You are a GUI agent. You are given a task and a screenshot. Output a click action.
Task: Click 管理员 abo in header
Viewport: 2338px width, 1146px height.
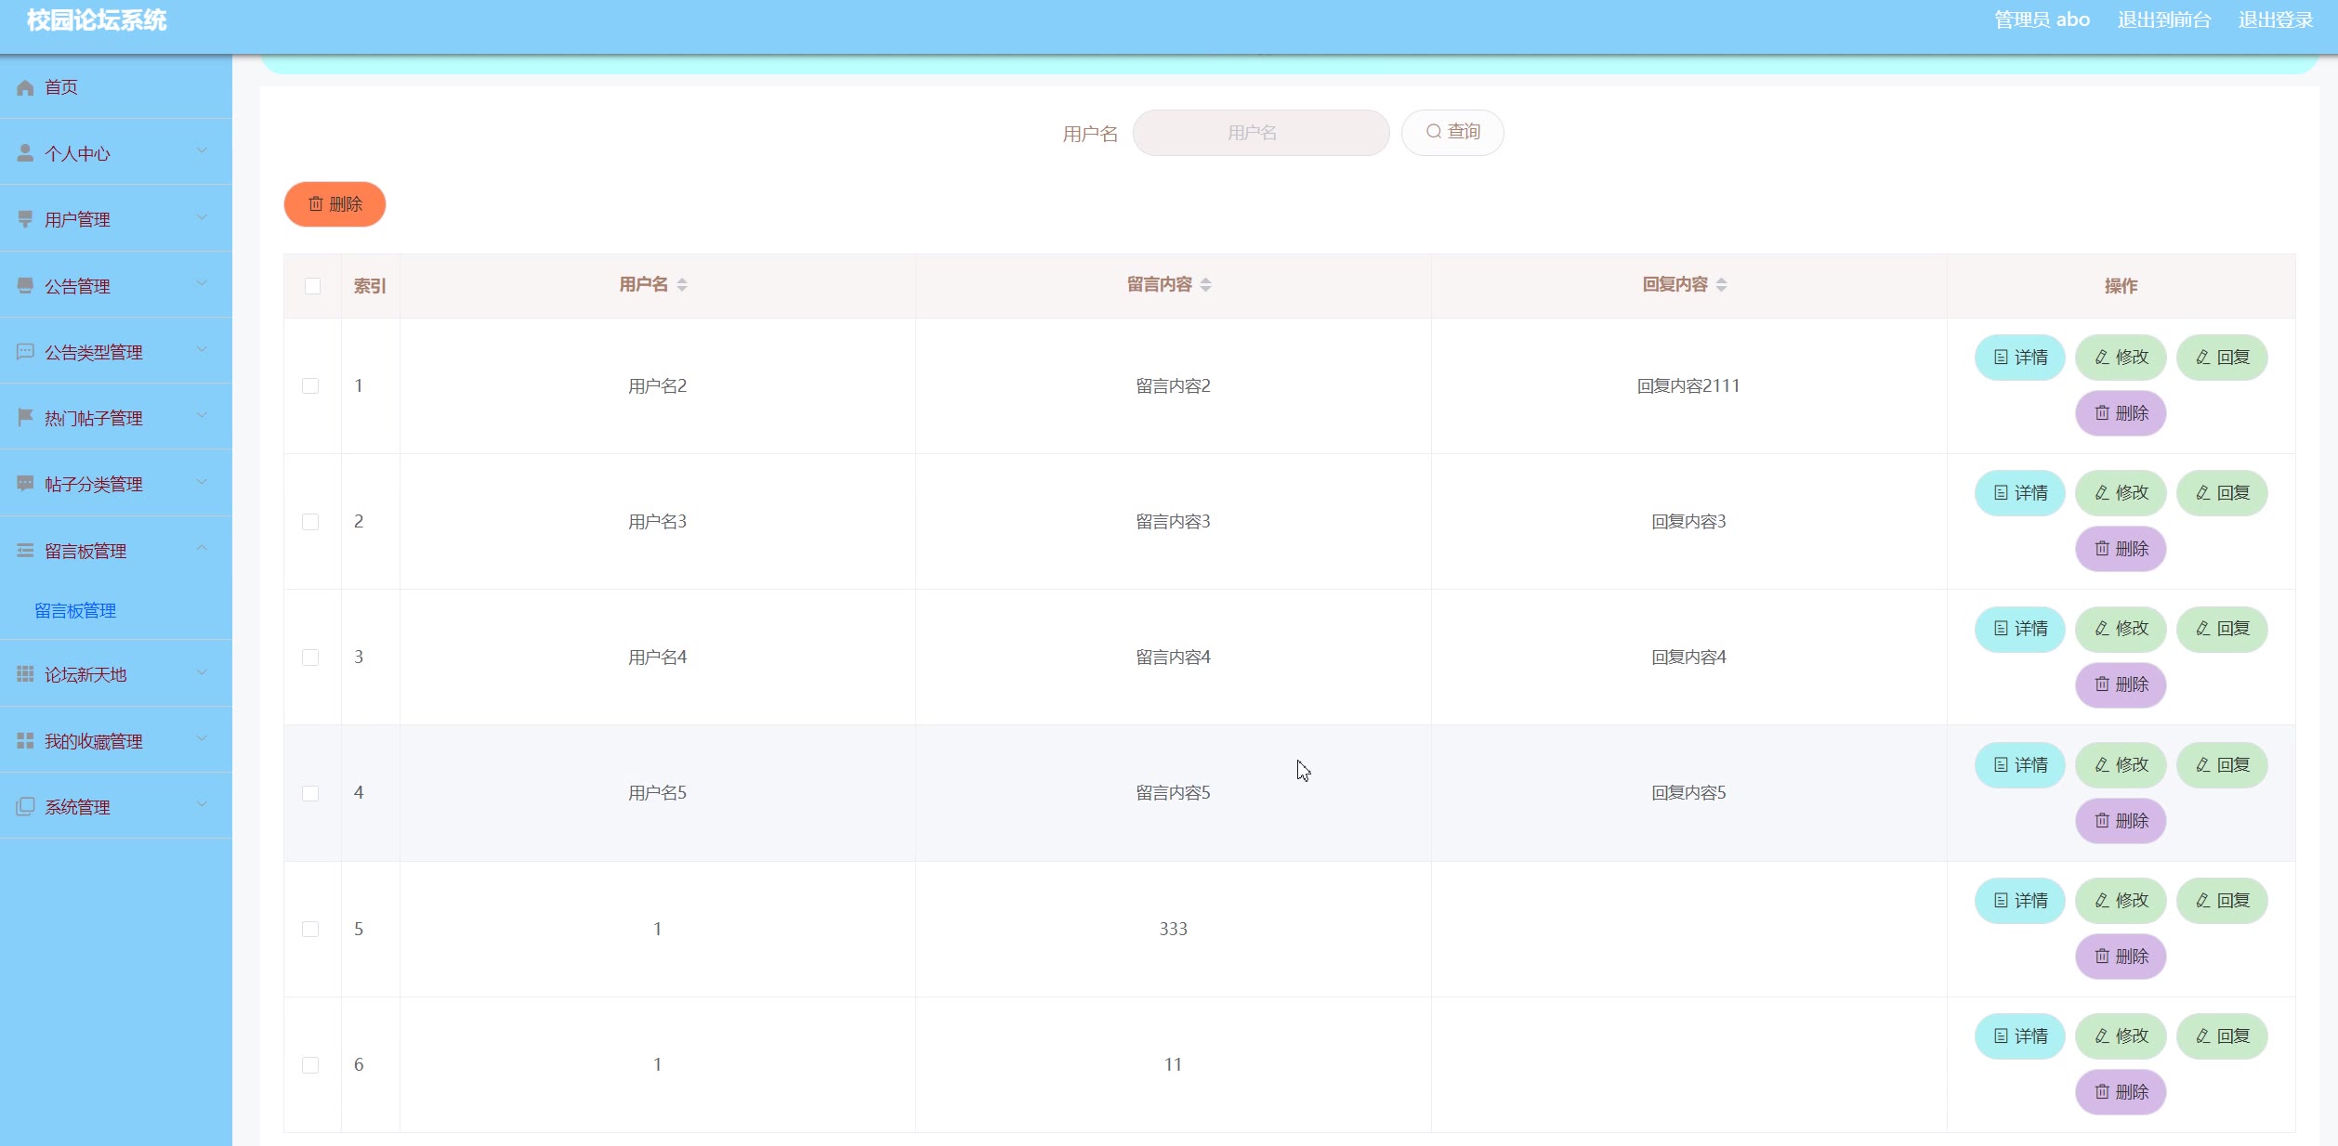click(x=2042, y=20)
